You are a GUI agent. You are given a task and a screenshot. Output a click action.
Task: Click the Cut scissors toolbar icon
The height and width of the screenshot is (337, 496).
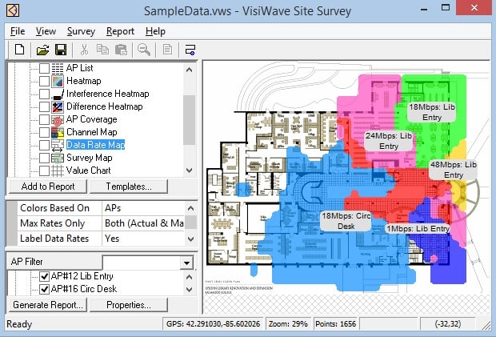click(x=84, y=50)
